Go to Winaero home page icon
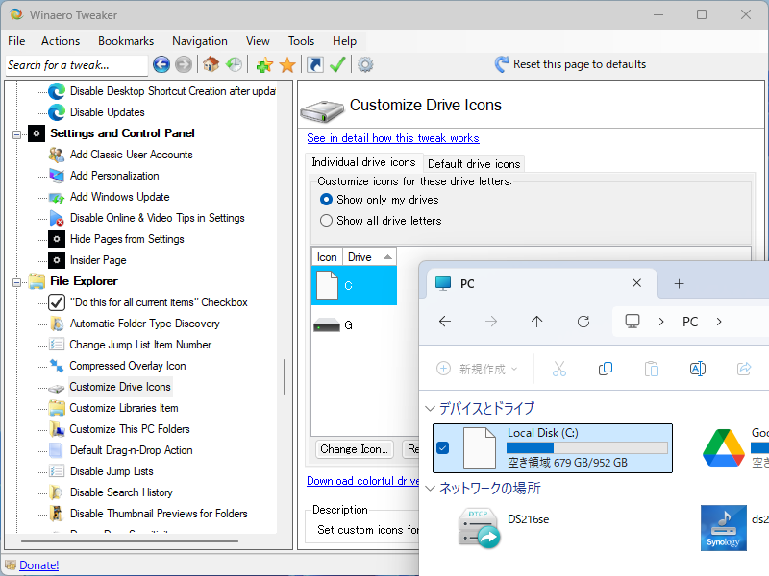Screen dimensions: 769x576 click(x=211, y=64)
